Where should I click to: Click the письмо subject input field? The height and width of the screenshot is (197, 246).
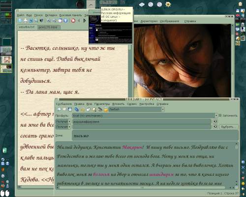coord(155,135)
